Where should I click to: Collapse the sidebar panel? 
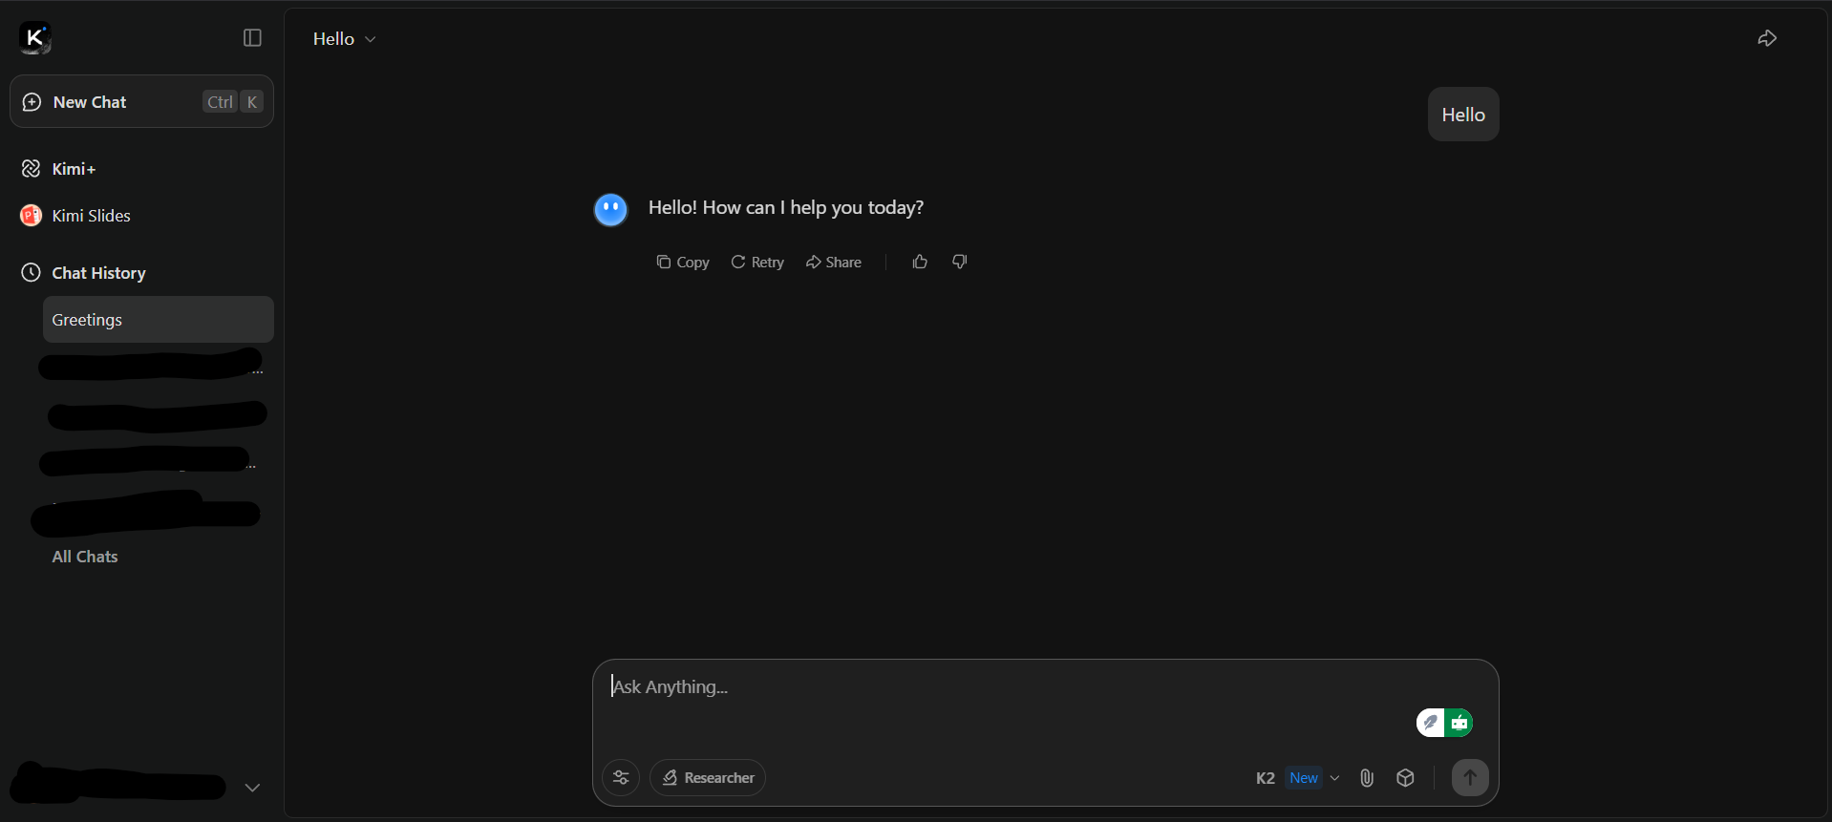[252, 38]
